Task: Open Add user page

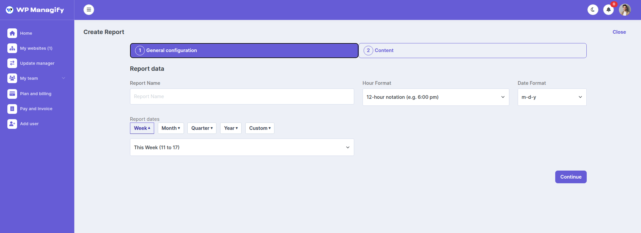Action: tap(29, 124)
